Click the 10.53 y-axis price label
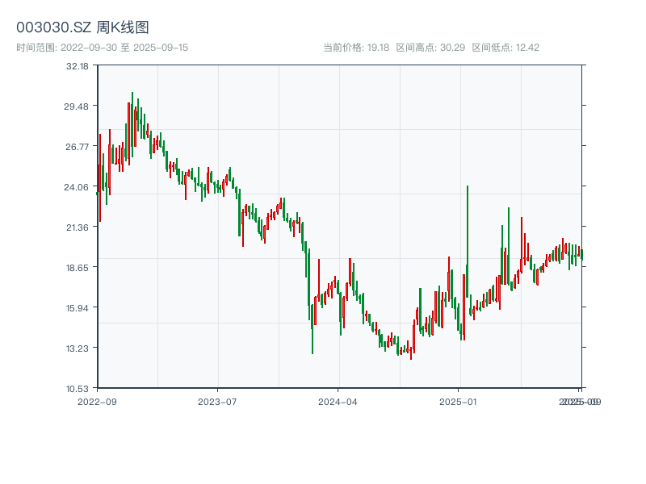 click(78, 388)
